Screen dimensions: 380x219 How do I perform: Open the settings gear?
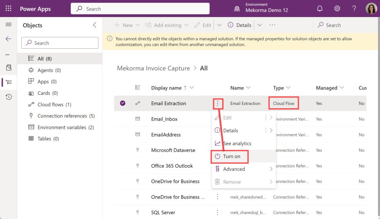(337, 8)
